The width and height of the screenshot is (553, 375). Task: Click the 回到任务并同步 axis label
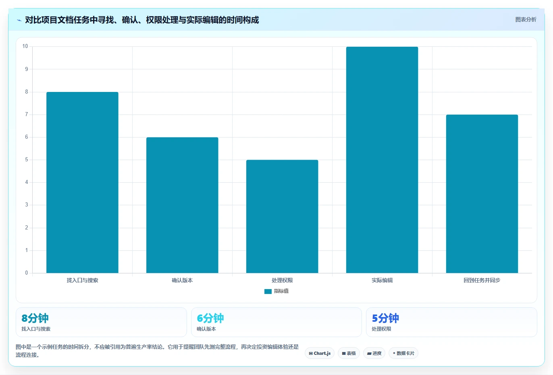482,280
